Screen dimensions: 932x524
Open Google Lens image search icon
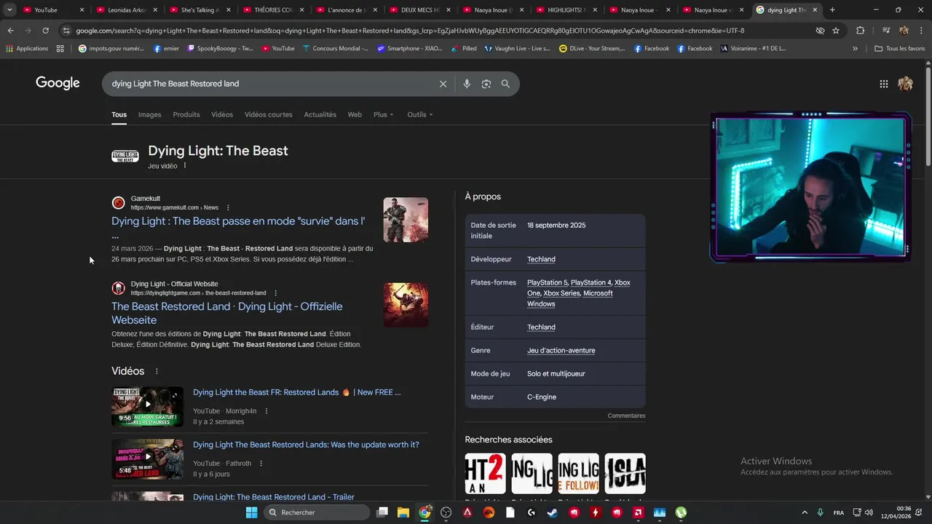tap(486, 84)
